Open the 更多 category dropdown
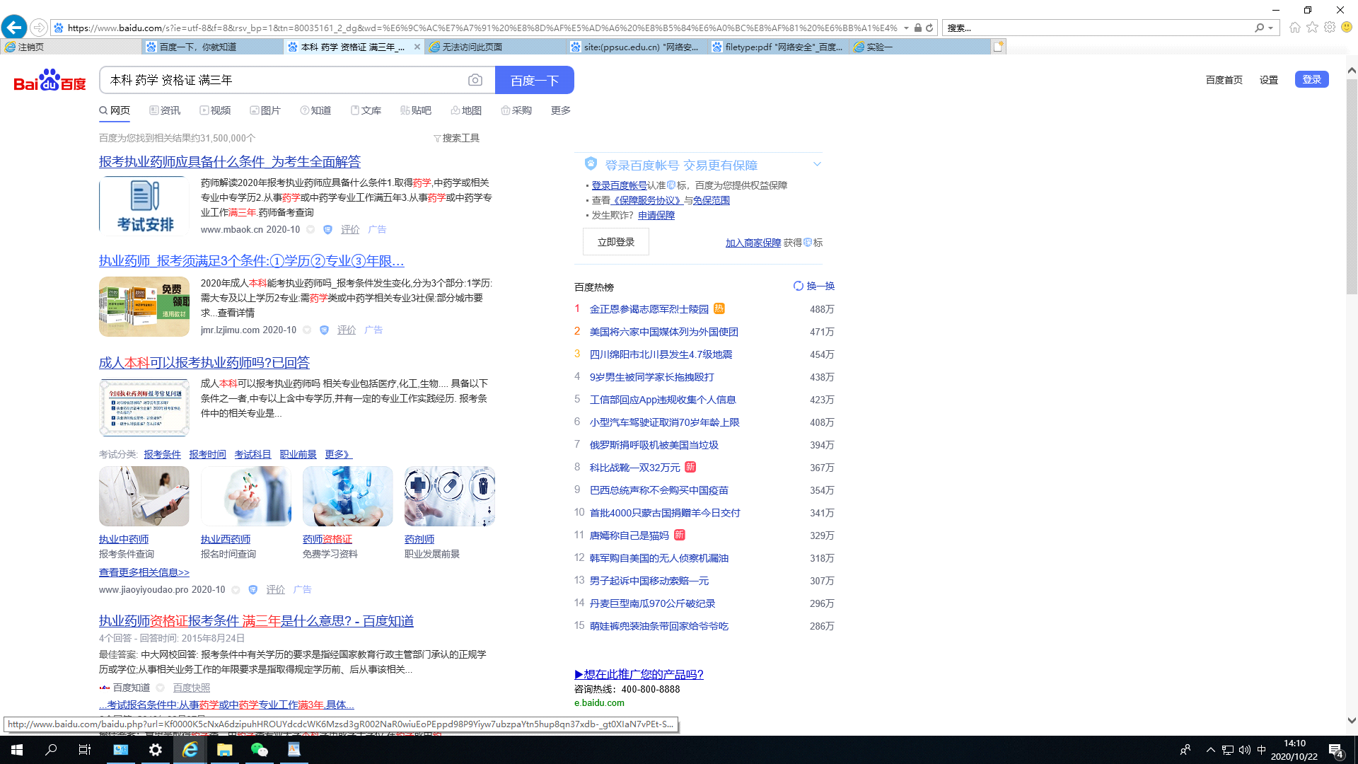The image size is (1358, 764). pos(560,110)
